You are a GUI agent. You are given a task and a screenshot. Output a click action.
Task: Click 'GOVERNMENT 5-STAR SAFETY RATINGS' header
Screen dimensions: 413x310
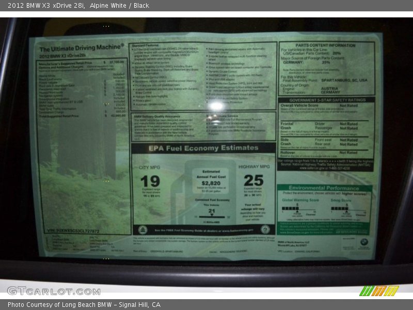(327, 100)
